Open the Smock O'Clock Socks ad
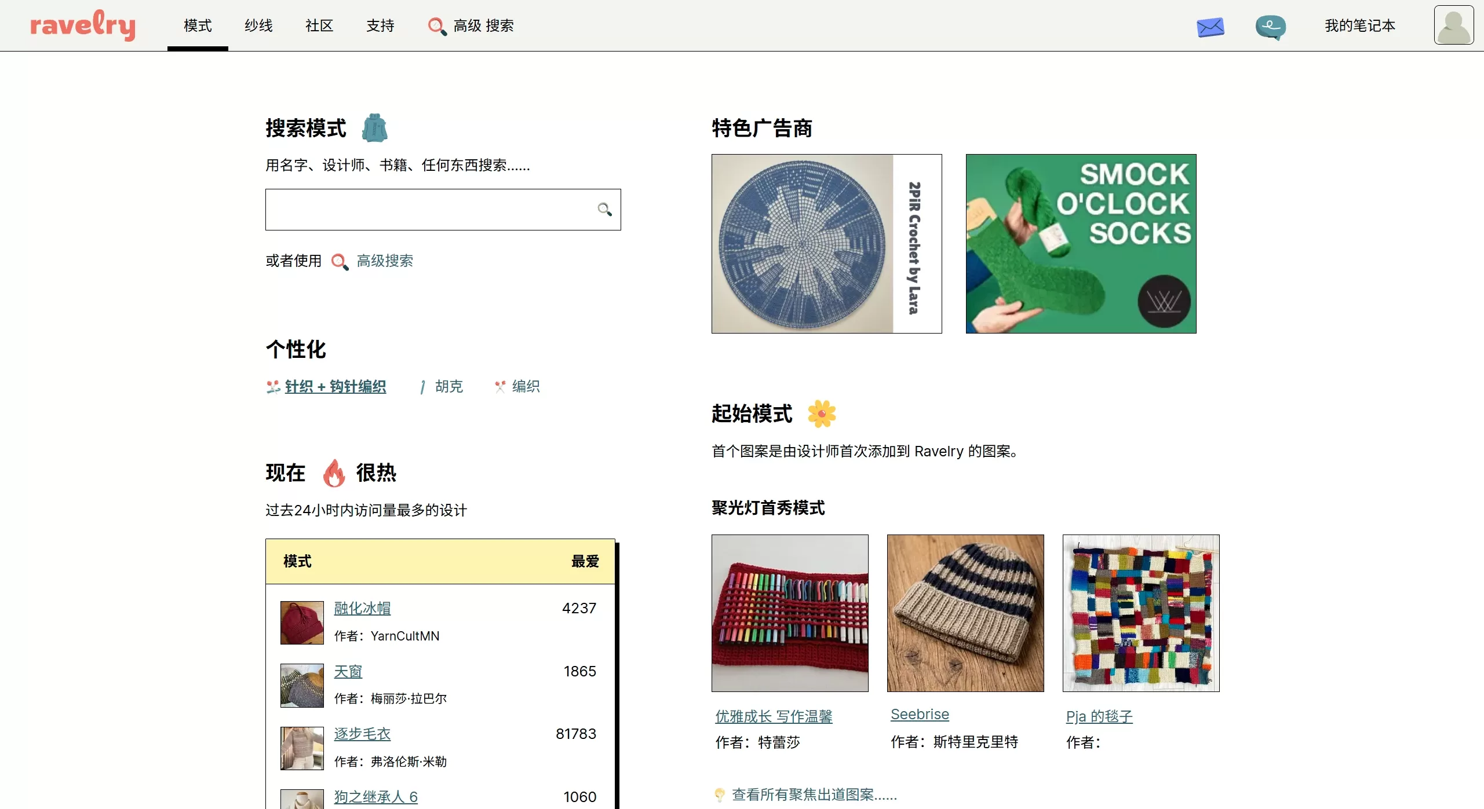Image resolution: width=1484 pixels, height=809 pixels. (x=1080, y=244)
